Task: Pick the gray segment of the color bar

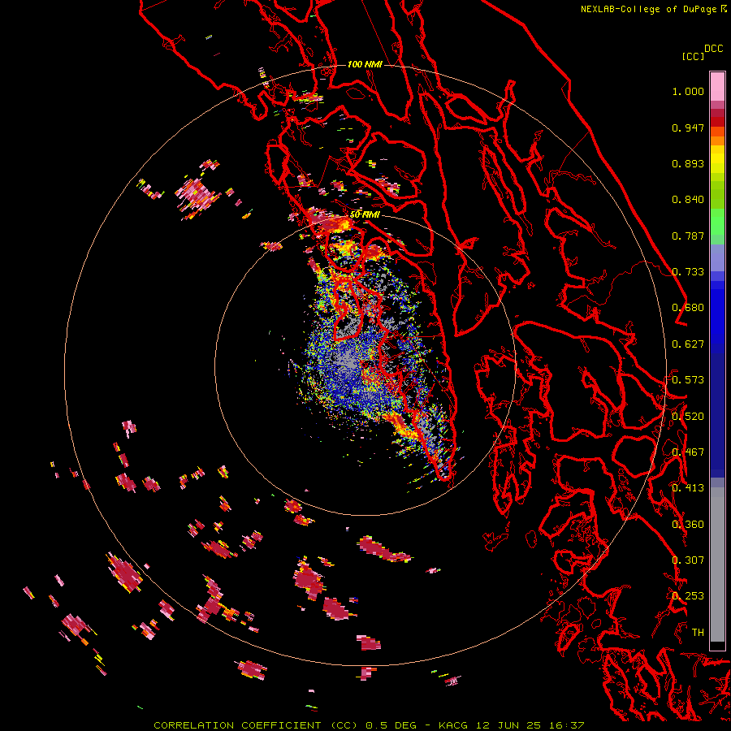Action: [x=717, y=564]
